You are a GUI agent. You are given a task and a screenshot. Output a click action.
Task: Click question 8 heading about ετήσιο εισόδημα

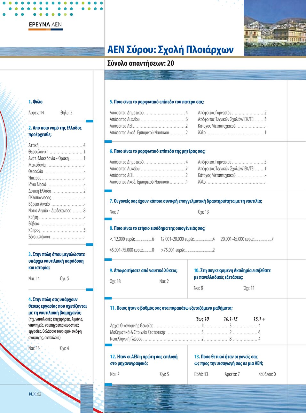pyautogui.click(x=157, y=228)
